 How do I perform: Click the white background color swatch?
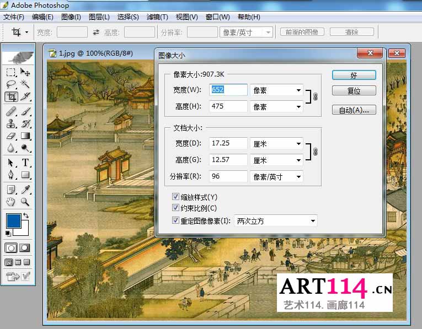point(25,230)
